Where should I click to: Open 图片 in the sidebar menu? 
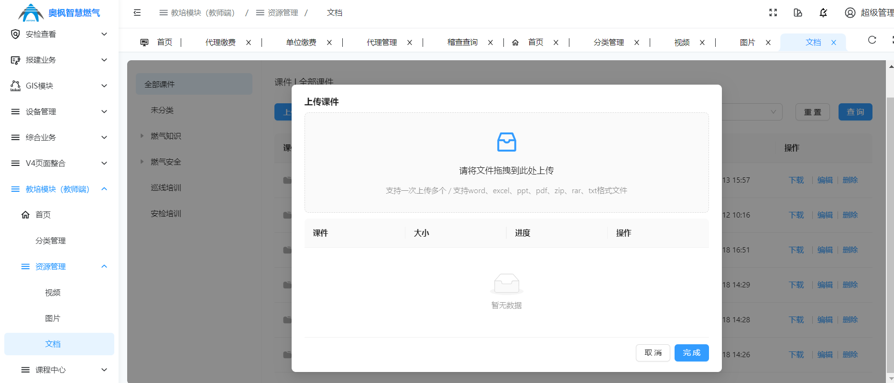click(x=53, y=318)
